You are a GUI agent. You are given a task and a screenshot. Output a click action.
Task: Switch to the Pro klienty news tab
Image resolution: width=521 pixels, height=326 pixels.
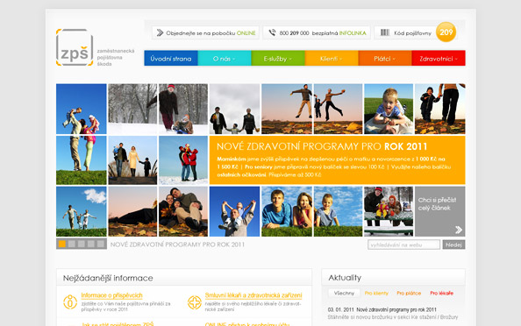pyautogui.click(x=376, y=293)
